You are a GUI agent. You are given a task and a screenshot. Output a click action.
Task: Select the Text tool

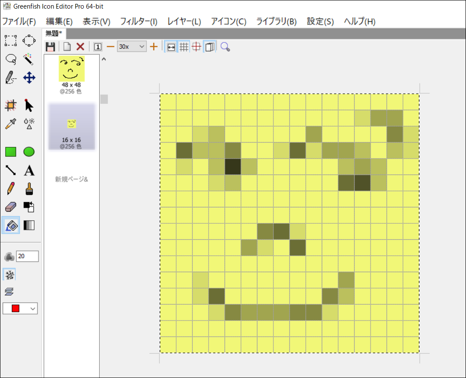[29, 170]
